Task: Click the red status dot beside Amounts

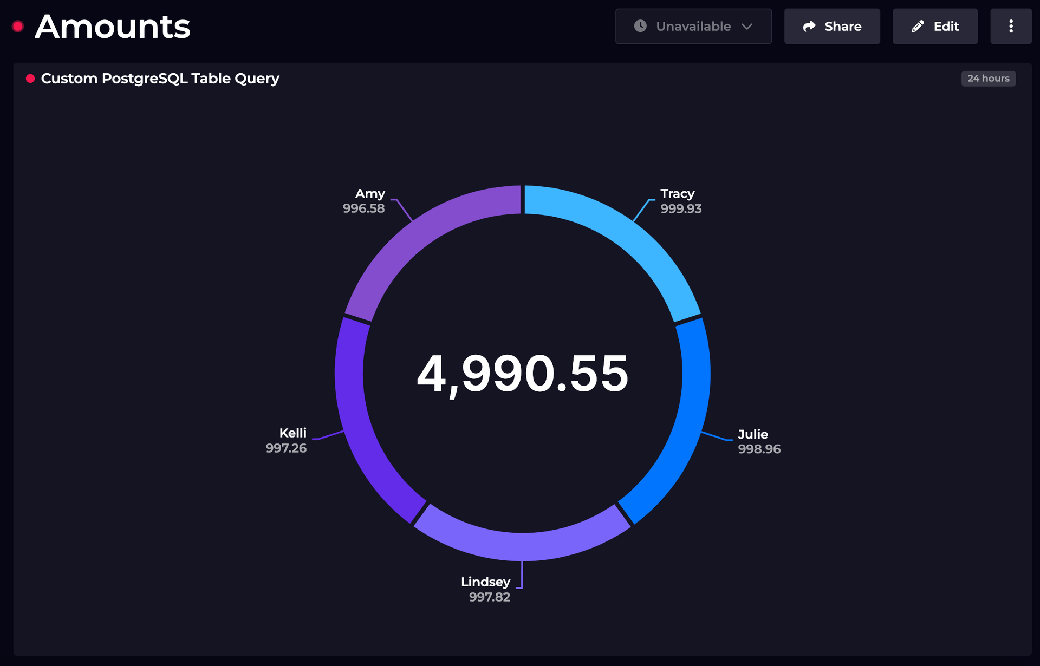Action: [x=18, y=27]
